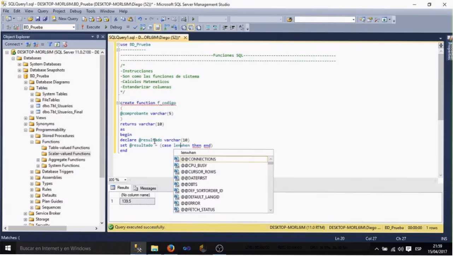The height and width of the screenshot is (256, 453).
Task: Click the IntelliSense list scrollbar down arrow
Action: tap(271, 210)
